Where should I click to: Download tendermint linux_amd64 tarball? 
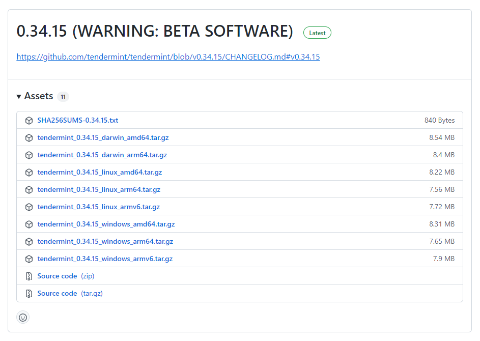[x=99, y=173]
